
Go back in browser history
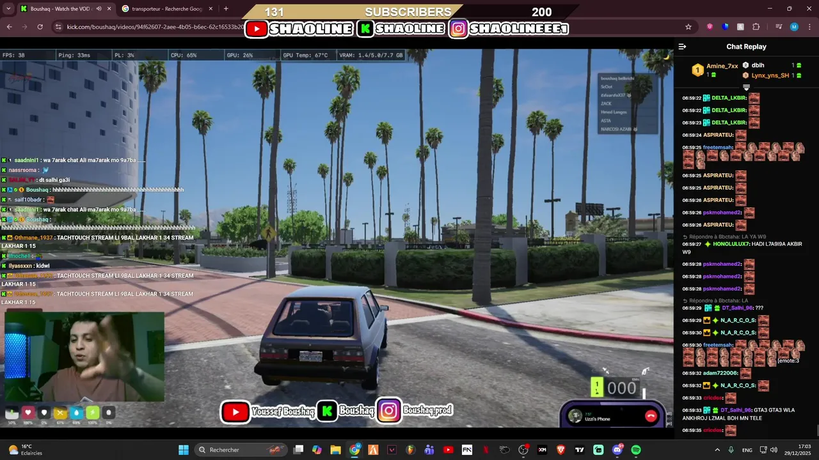coord(9,27)
